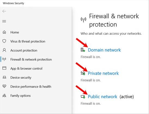The width and height of the screenshot is (149, 114).
Task: Click the Home house icon
Action: point(4,32)
